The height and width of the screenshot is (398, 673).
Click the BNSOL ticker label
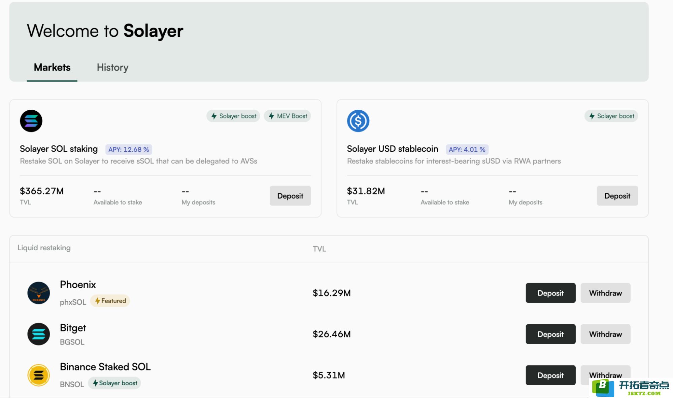[x=72, y=384]
